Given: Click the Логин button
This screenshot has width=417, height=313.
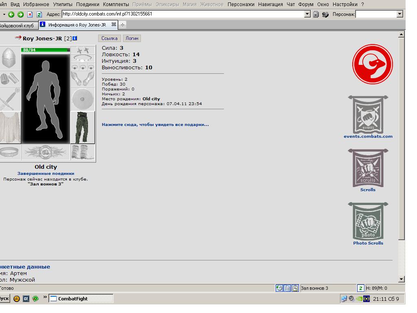Looking at the screenshot, I should coord(132,38).
